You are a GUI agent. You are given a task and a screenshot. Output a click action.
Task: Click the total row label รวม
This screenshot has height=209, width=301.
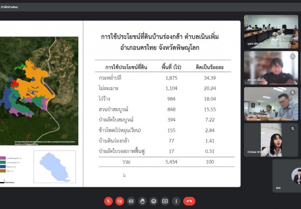click(x=126, y=162)
